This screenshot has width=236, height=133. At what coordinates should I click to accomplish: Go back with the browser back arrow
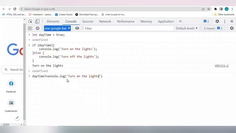click(x=4, y=9)
